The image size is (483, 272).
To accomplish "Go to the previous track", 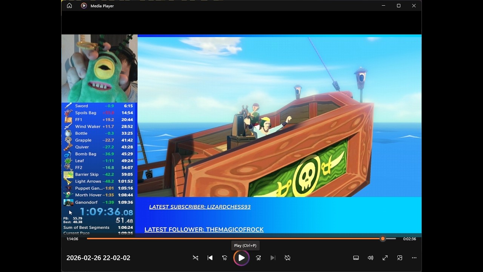I will [x=210, y=258].
